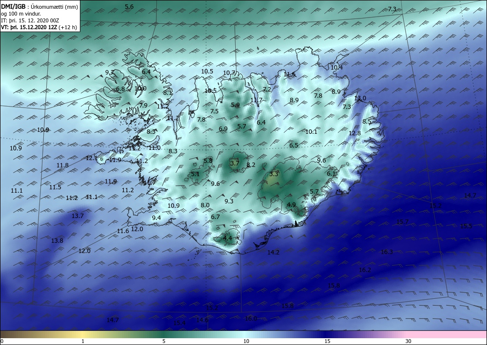
Task: Click the 10.1 value label
Action: tap(311, 131)
